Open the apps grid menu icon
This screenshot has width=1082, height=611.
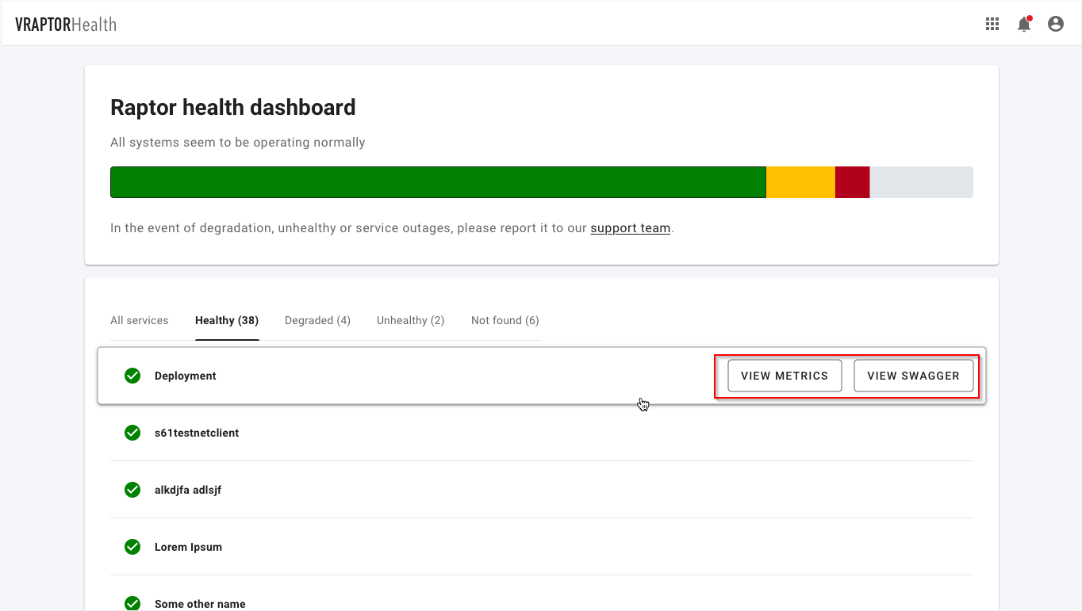click(x=992, y=24)
